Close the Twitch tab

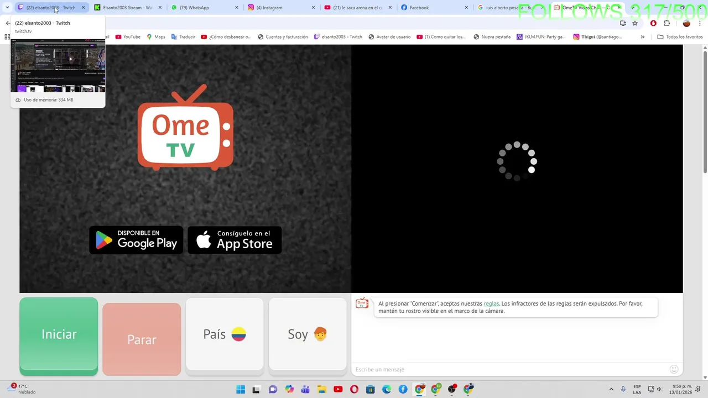(x=83, y=8)
